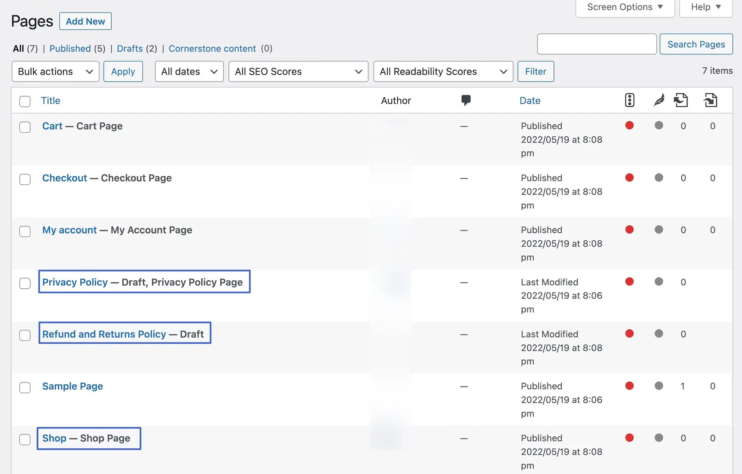Viewport: 742px width, 474px height.
Task: Filter by Cornerstone content
Action: pyautogui.click(x=212, y=49)
